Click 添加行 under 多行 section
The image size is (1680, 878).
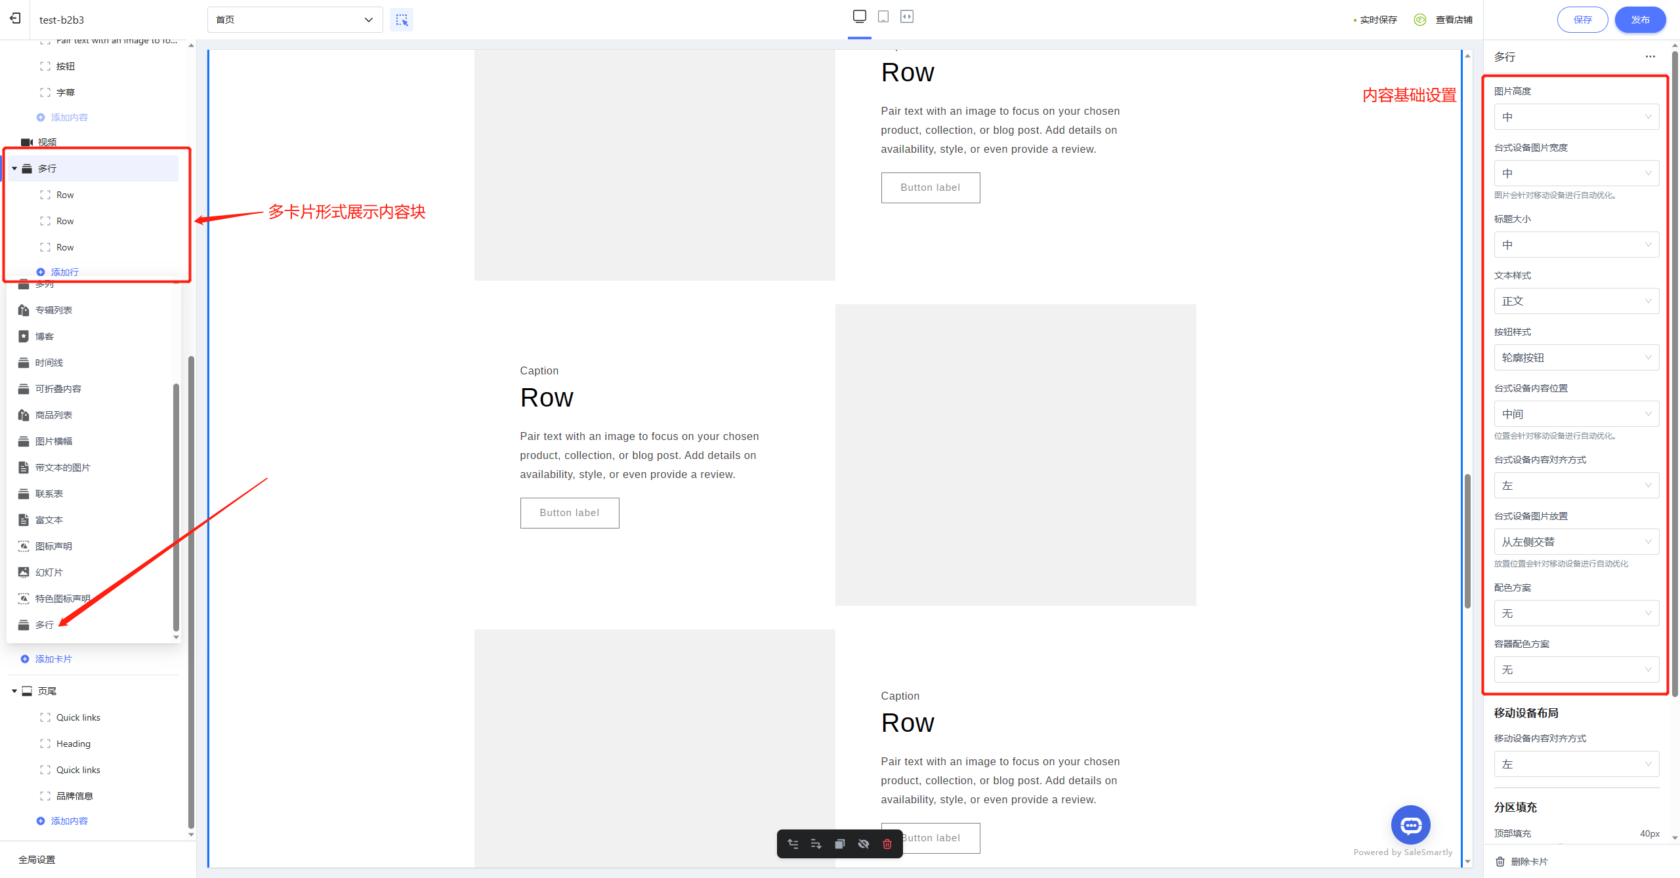[x=65, y=272]
